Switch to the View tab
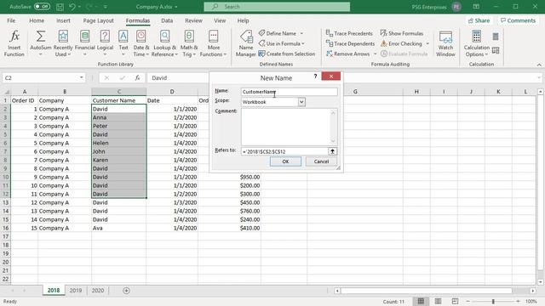545x306 pixels. [x=220, y=20]
